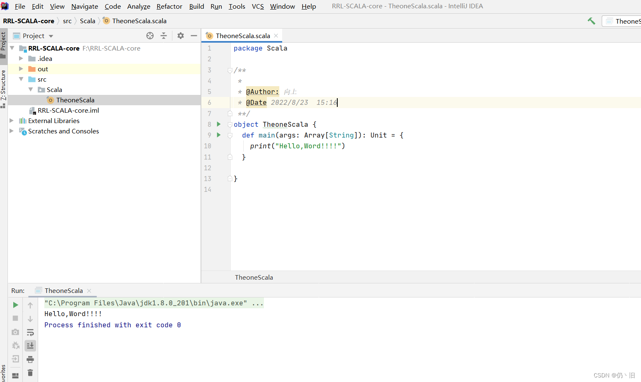Image resolution: width=641 pixels, height=382 pixels.
Task: Click the Build project hammer icon
Action: [x=591, y=21]
